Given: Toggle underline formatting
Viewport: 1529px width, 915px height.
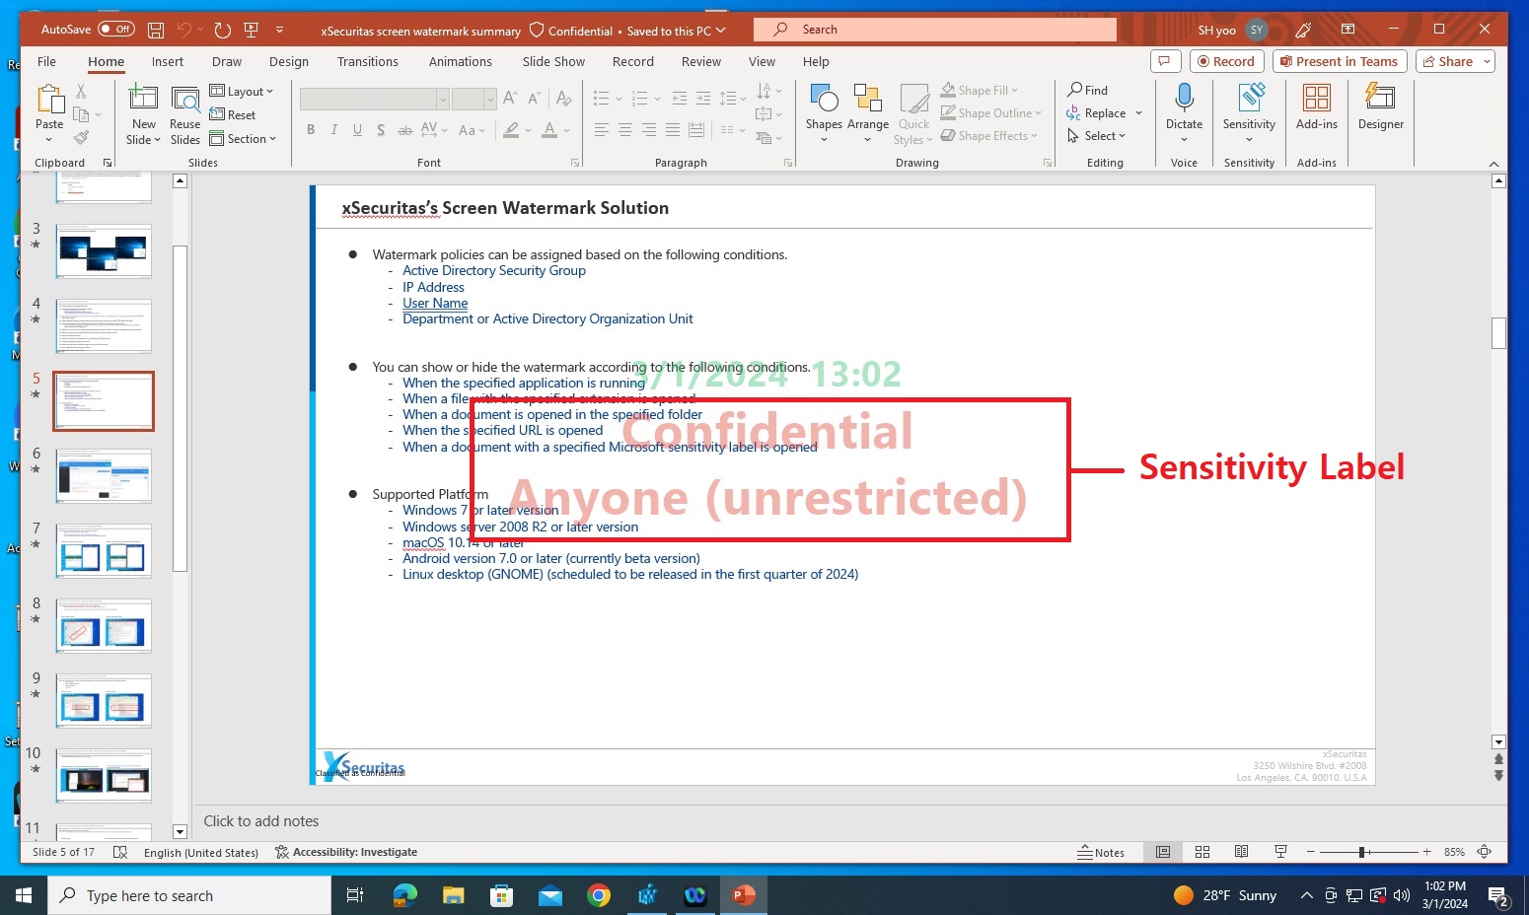Looking at the screenshot, I should [356, 129].
